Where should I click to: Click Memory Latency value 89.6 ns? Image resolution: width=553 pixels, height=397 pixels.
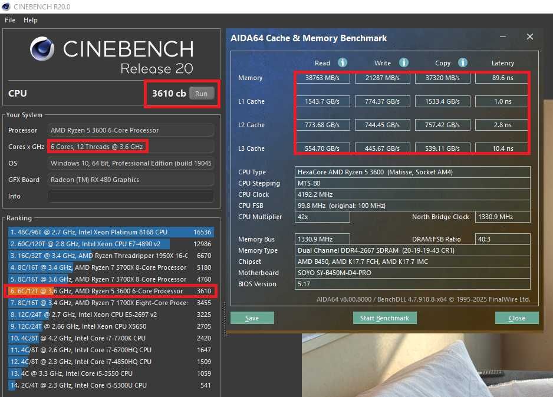tap(502, 78)
